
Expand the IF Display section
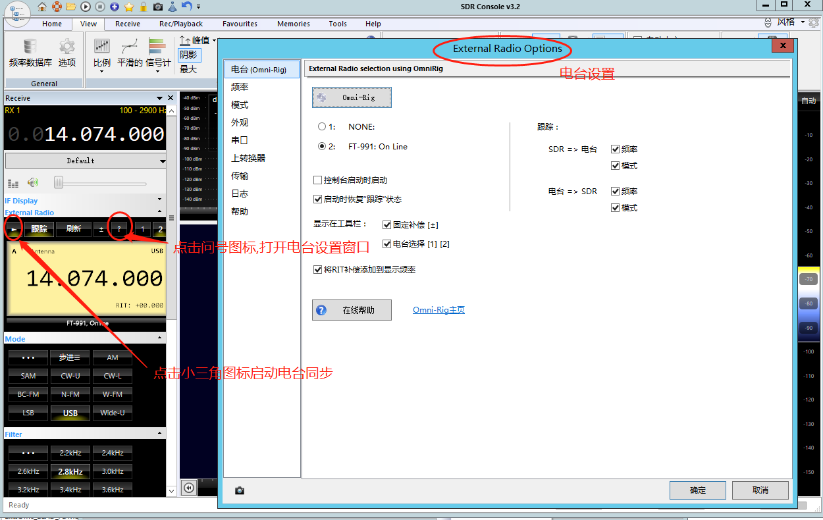click(x=159, y=200)
